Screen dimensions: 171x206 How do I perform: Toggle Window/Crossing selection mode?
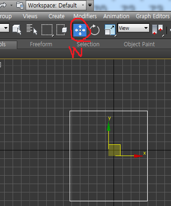[62, 29]
